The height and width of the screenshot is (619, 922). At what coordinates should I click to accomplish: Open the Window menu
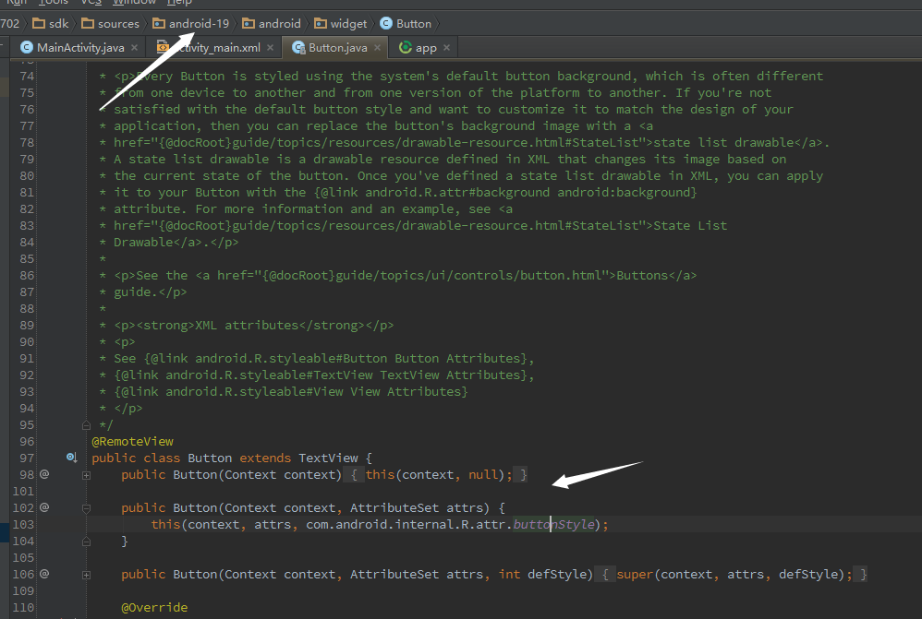[x=135, y=3]
